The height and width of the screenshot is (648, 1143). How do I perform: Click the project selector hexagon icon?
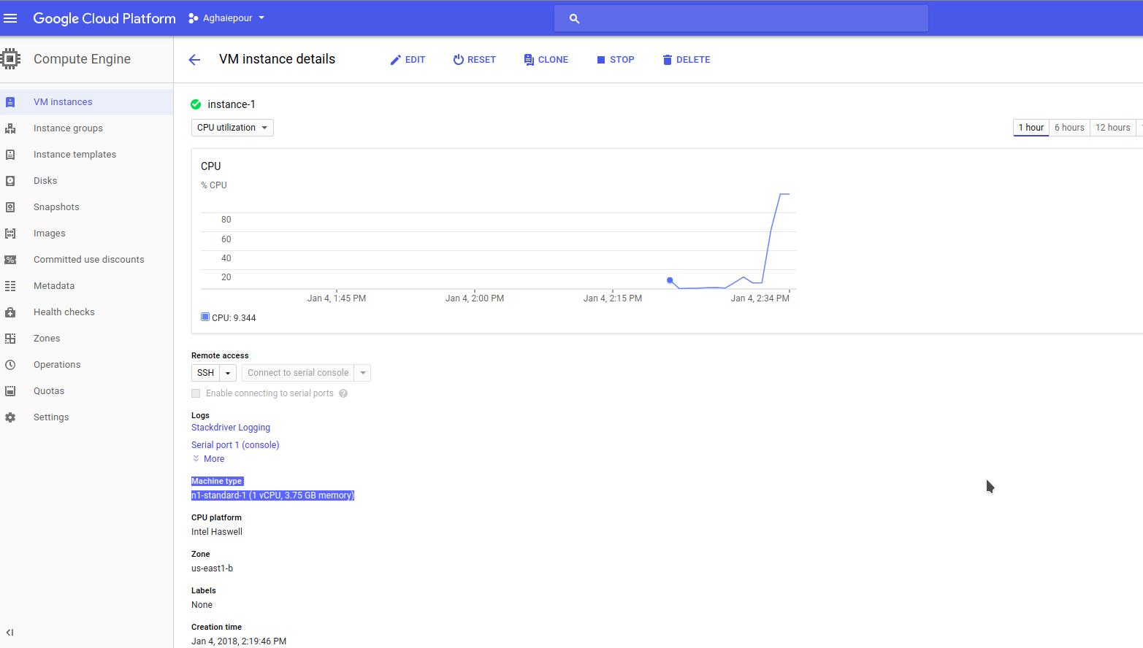pyautogui.click(x=193, y=18)
